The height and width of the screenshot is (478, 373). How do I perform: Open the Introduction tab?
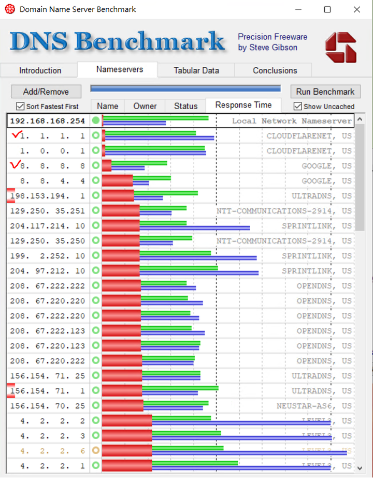click(x=40, y=70)
